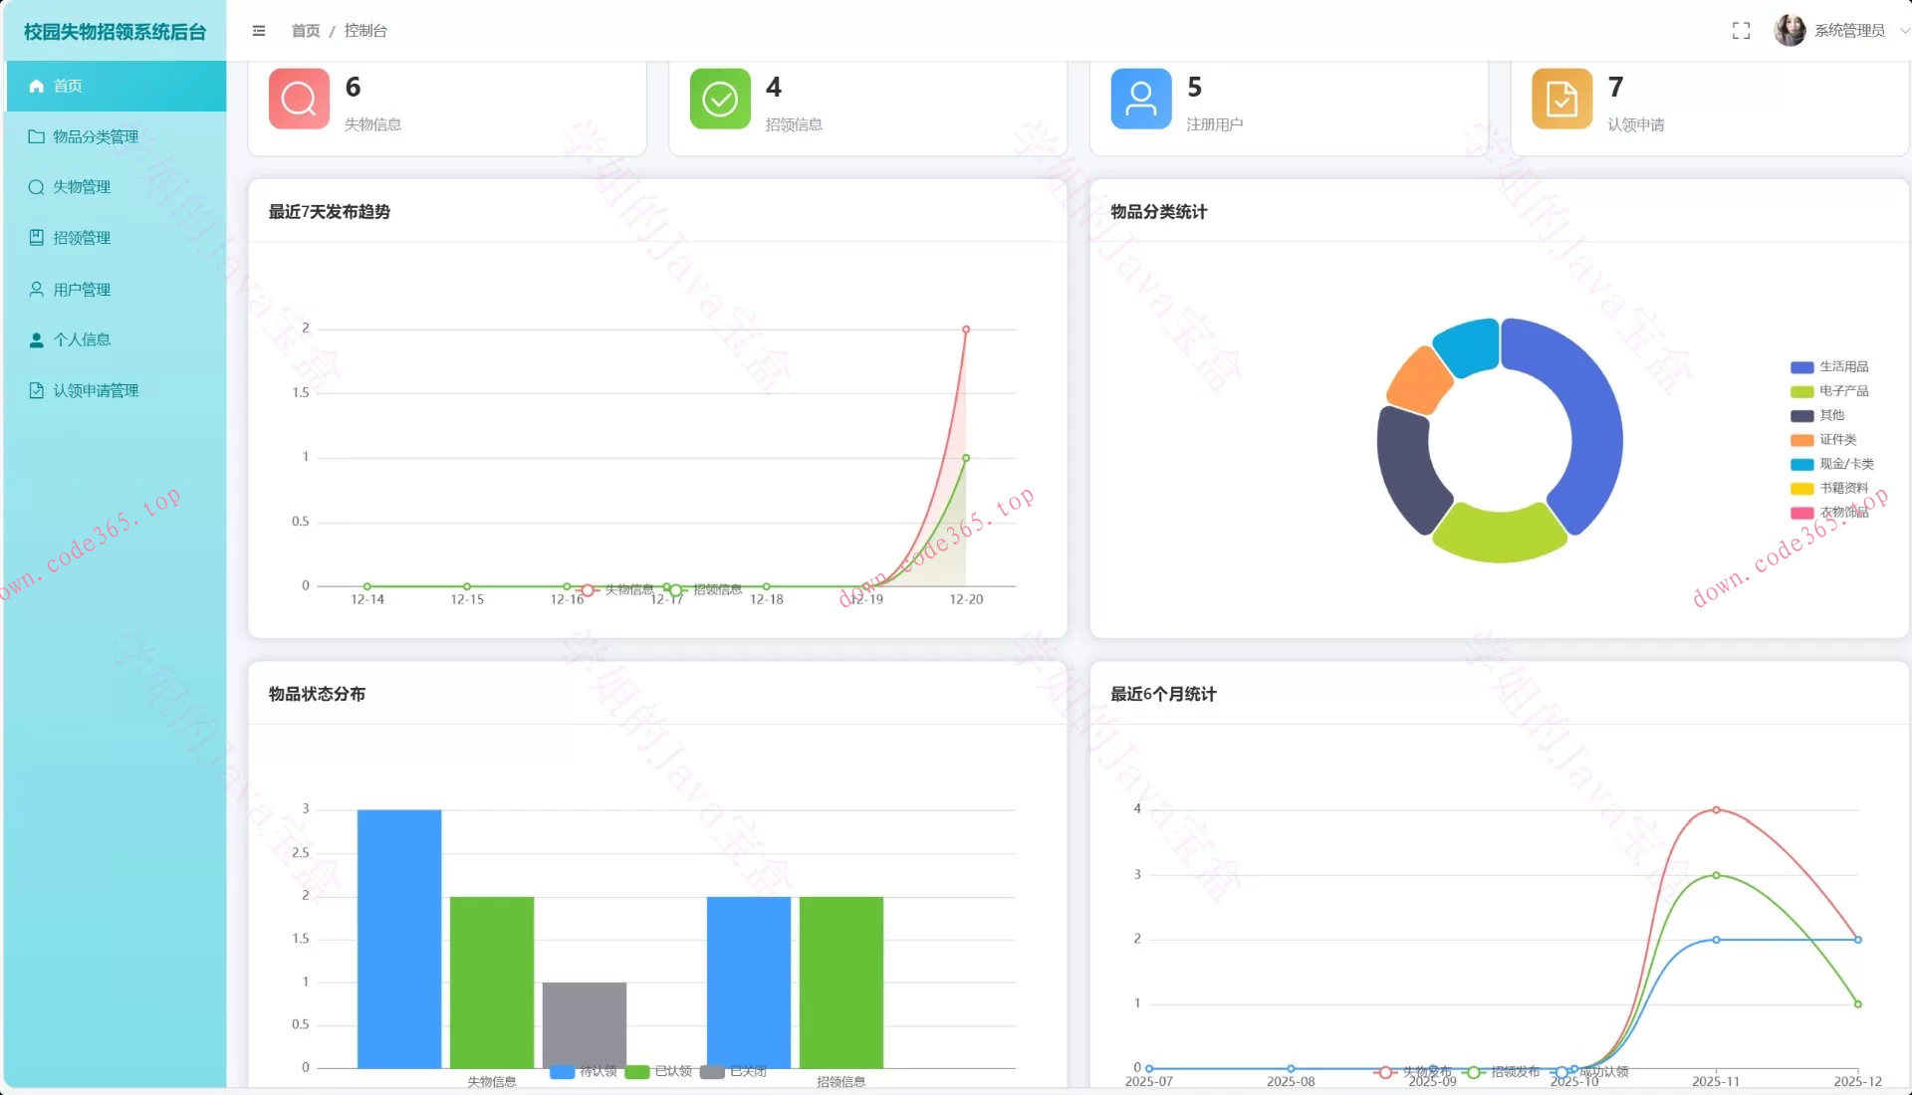Viewport: 1912px width, 1095px height.
Task: Click the green 招领信息 checkmark icon
Action: click(x=720, y=99)
